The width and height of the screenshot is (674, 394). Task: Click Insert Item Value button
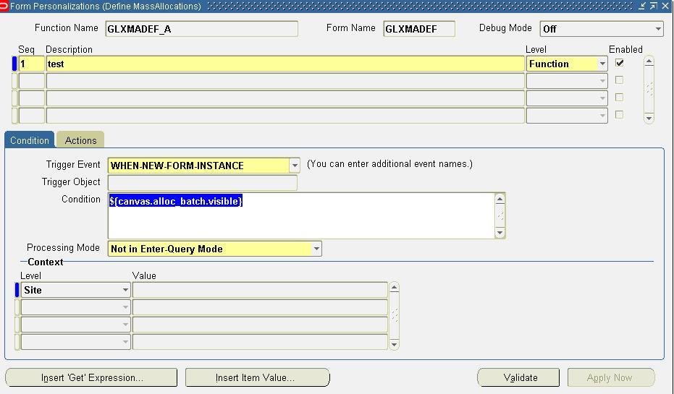point(257,377)
